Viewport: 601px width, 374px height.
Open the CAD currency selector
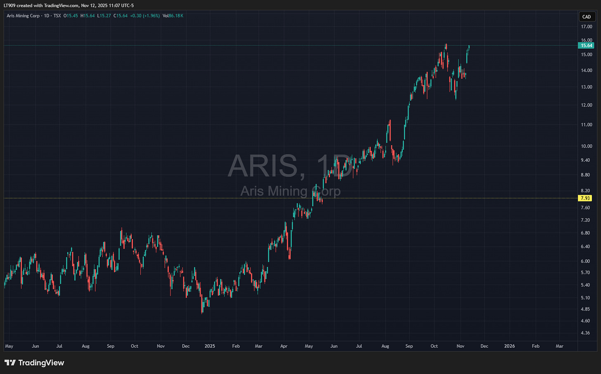[587, 17]
